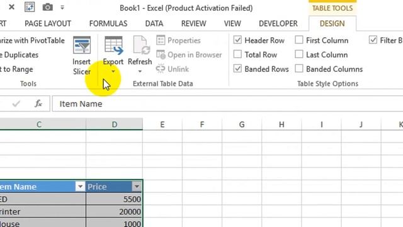This screenshot has width=403, height=227.
Task: Click the fx insert function icon
Action: click(38, 103)
